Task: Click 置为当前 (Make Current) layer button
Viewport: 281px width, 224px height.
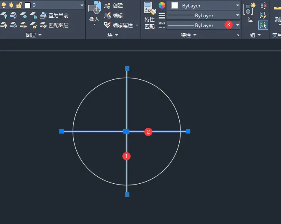Action: pos(54,15)
